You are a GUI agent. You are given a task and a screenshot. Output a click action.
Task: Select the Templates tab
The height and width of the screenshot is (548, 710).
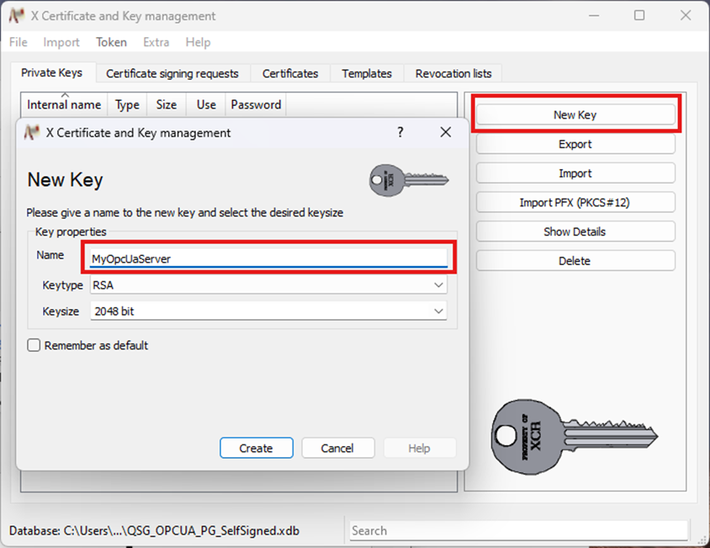point(367,73)
